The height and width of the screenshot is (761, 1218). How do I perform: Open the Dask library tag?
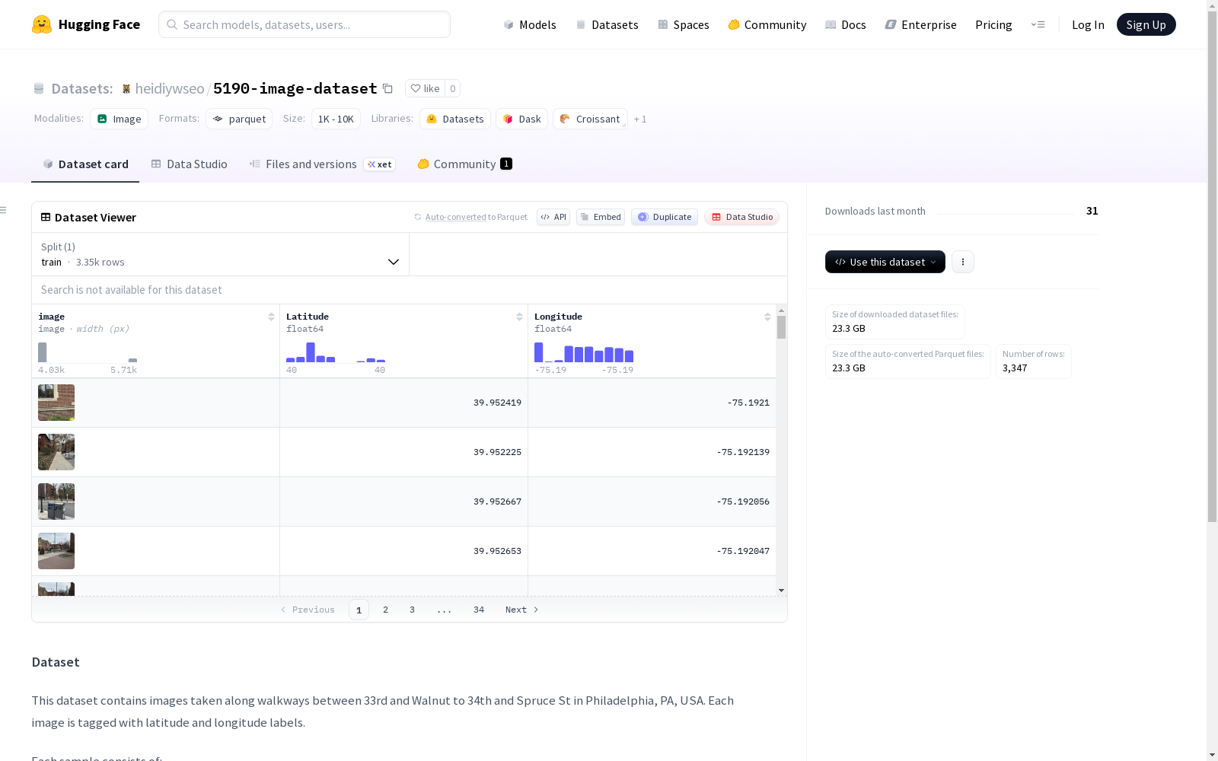click(x=521, y=119)
